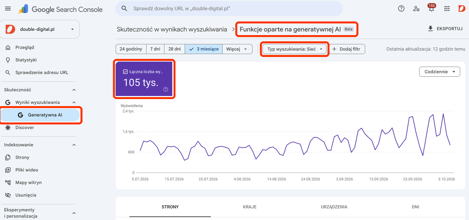Open users and permissions settings icon
The height and width of the screenshot is (220, 469).
click(x=416, y=9)
